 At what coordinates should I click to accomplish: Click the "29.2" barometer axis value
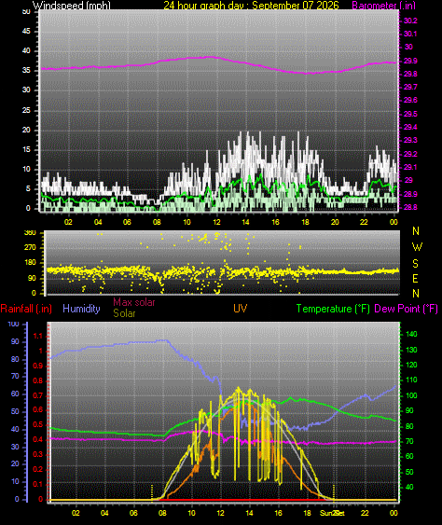click(410, 154)
